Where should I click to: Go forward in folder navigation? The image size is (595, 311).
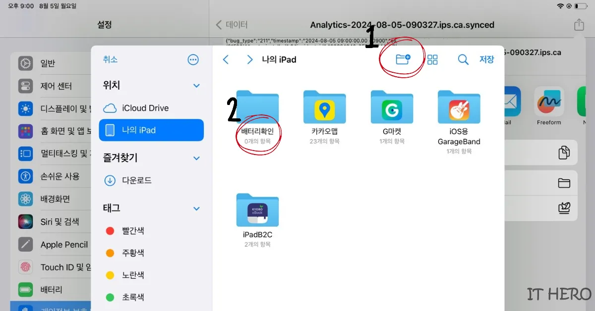[249, 59]
